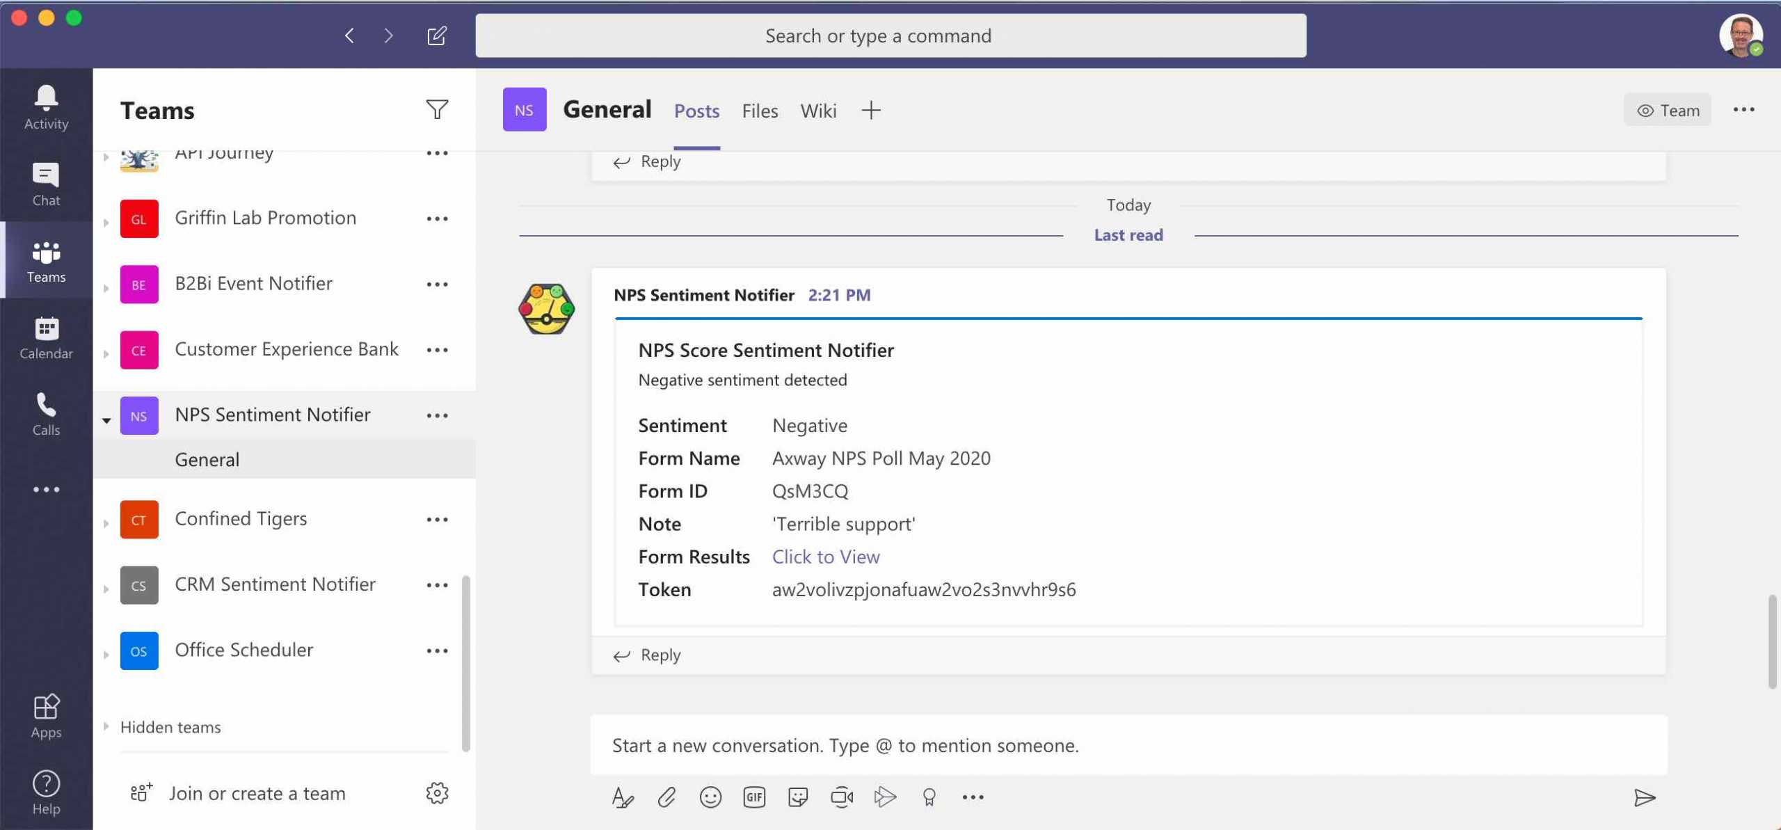Image resolution: width=1781 pixels, height=830 pixels.
Task: Open more options for NPS Sentiment Notifier
Action: tap(437, 415)
